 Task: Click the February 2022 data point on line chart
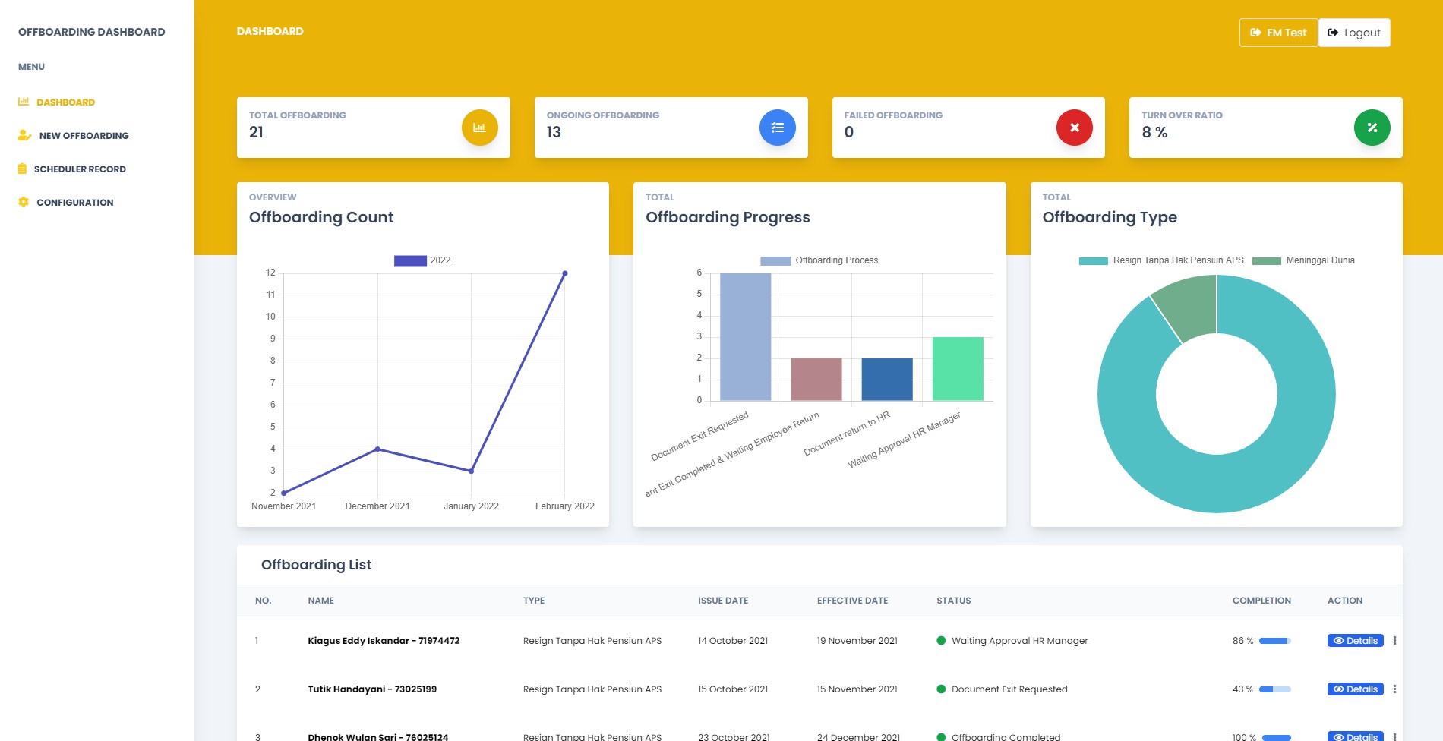pos(564,273)
